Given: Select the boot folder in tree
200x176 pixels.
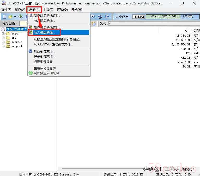Looking at the screenshot, I should click(14, 34).
